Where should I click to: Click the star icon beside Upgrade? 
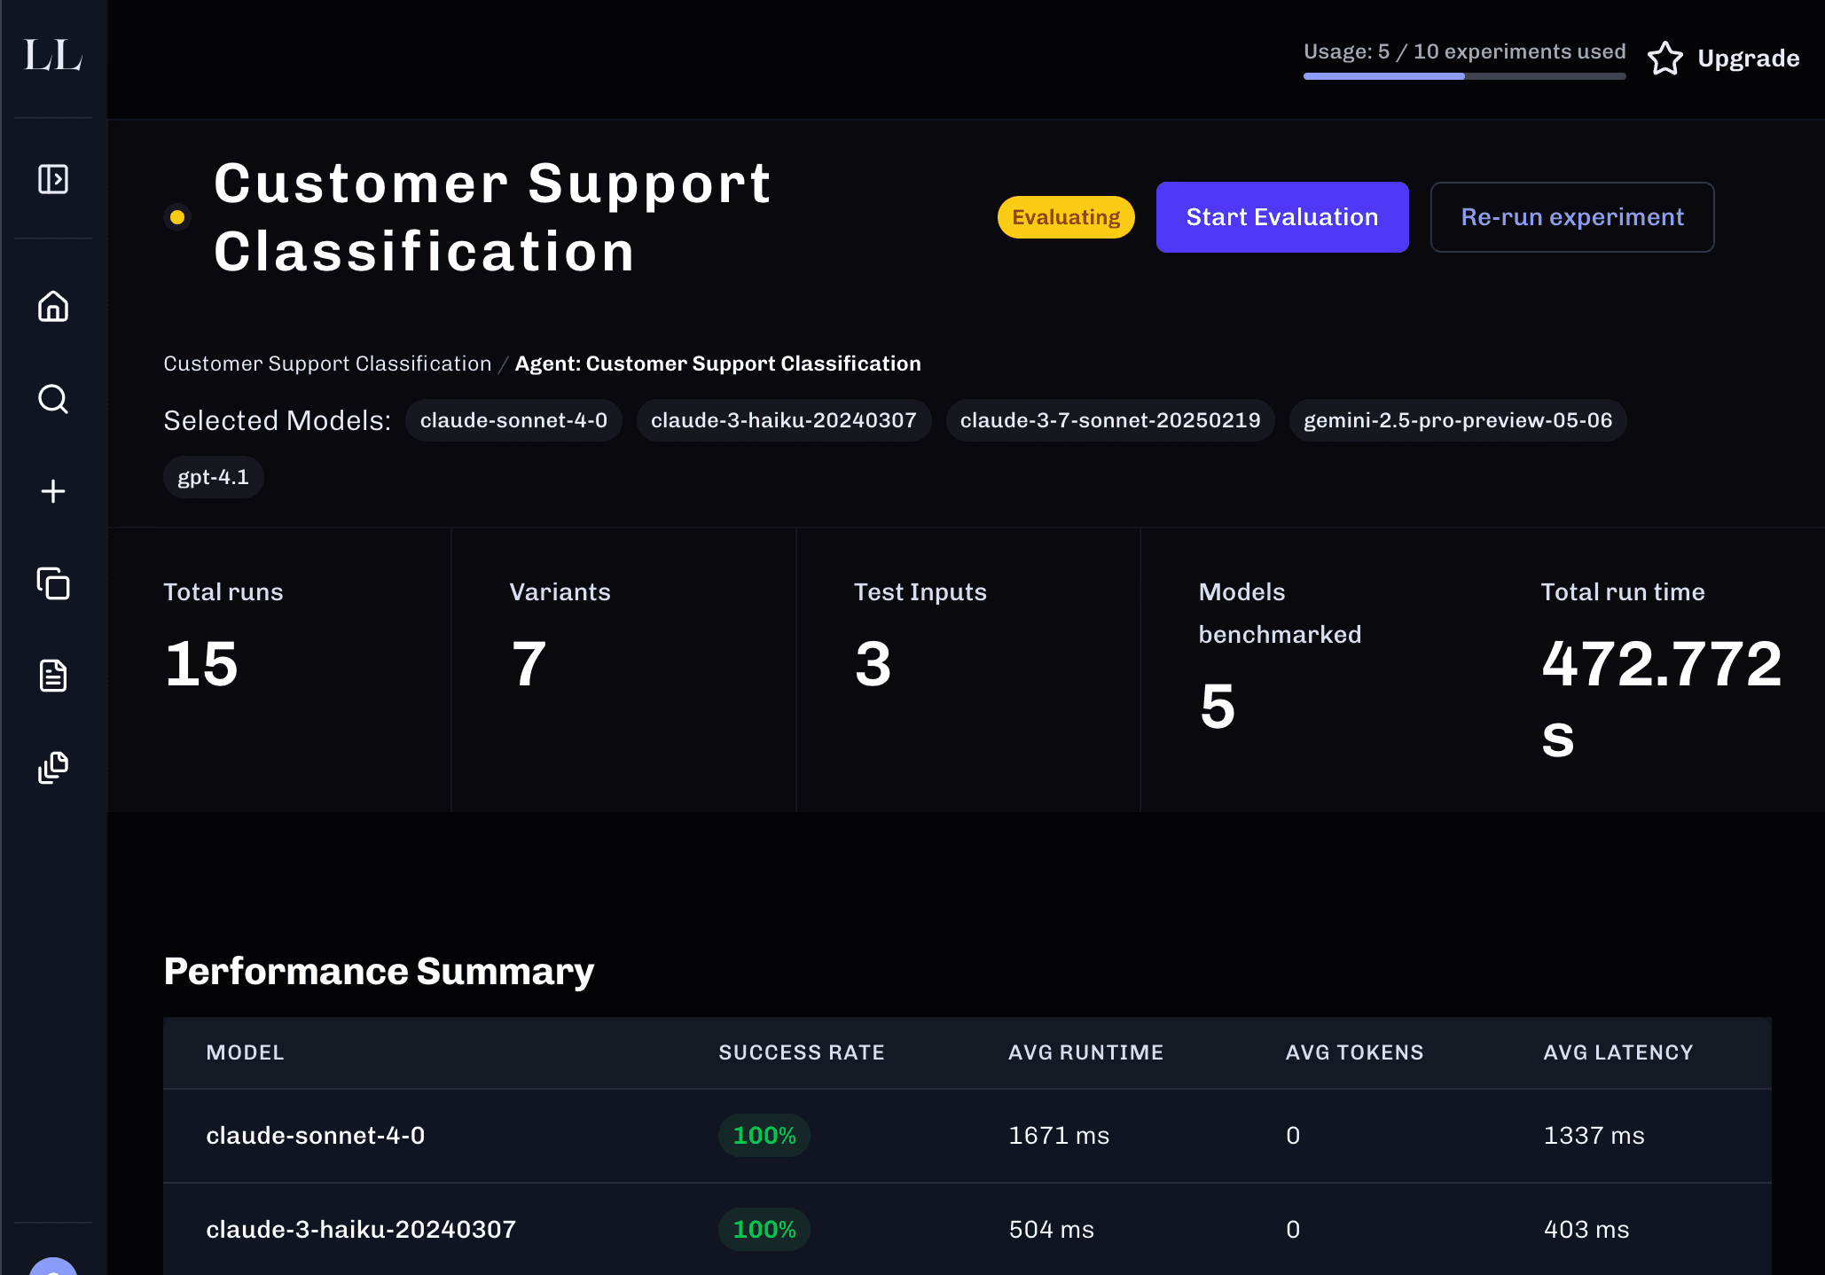[x=1664, y=59]
